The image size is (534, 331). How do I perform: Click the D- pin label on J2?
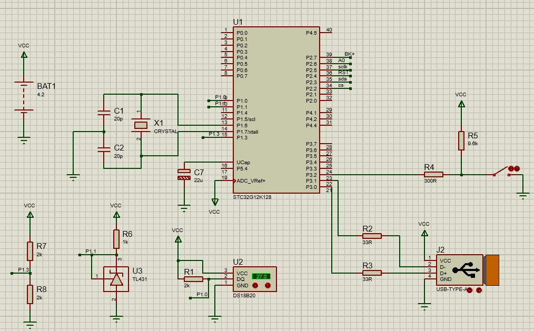[443, 267]
